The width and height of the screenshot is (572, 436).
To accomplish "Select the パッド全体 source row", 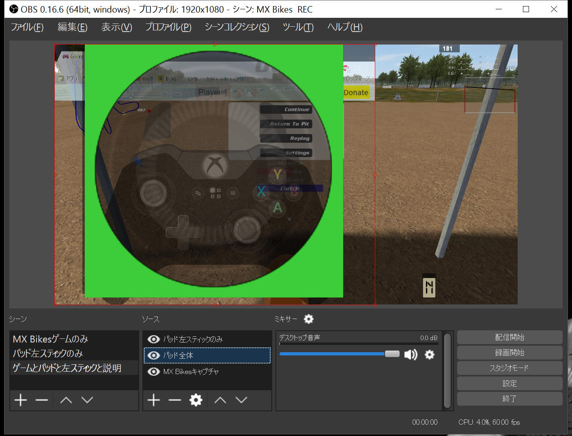I will point(207,355).
